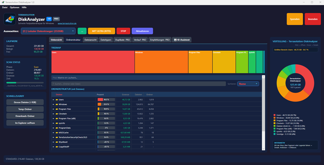
Task: Click the folder icon beside CopyRiteXP
Action: [x=57, y=147]
